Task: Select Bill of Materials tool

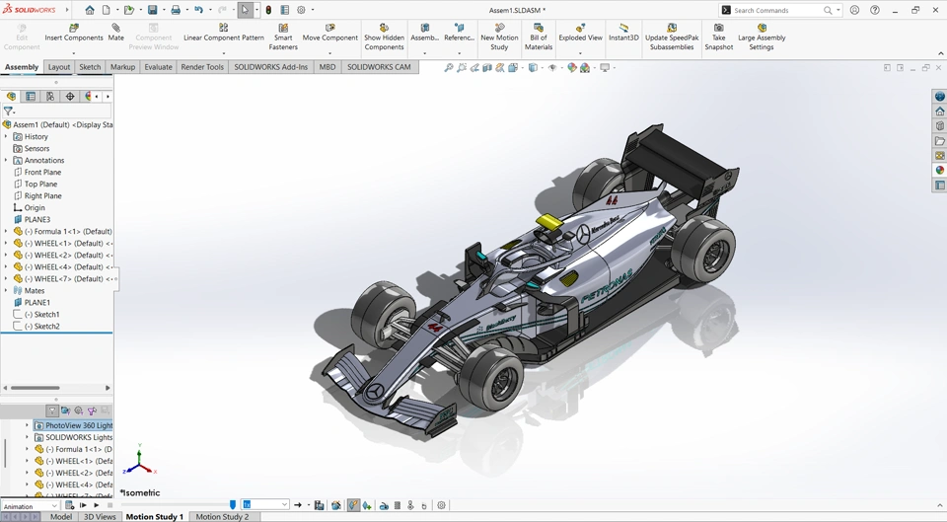Action: click(539, 37)
